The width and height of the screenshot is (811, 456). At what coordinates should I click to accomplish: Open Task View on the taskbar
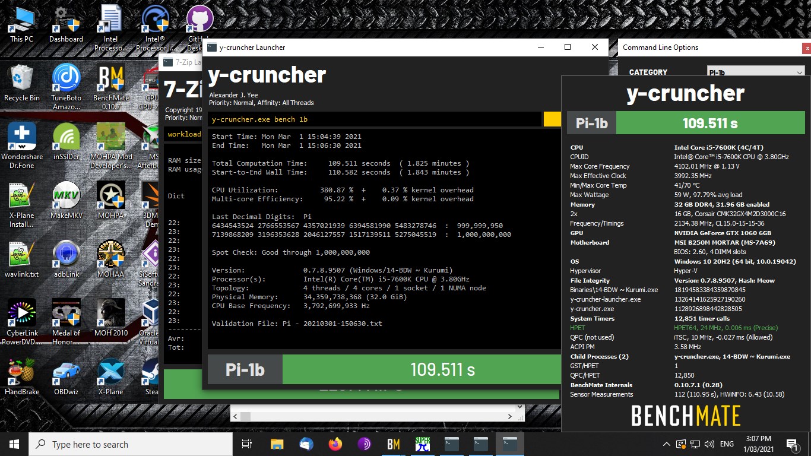pyautogui.click(x=248, y=444)
